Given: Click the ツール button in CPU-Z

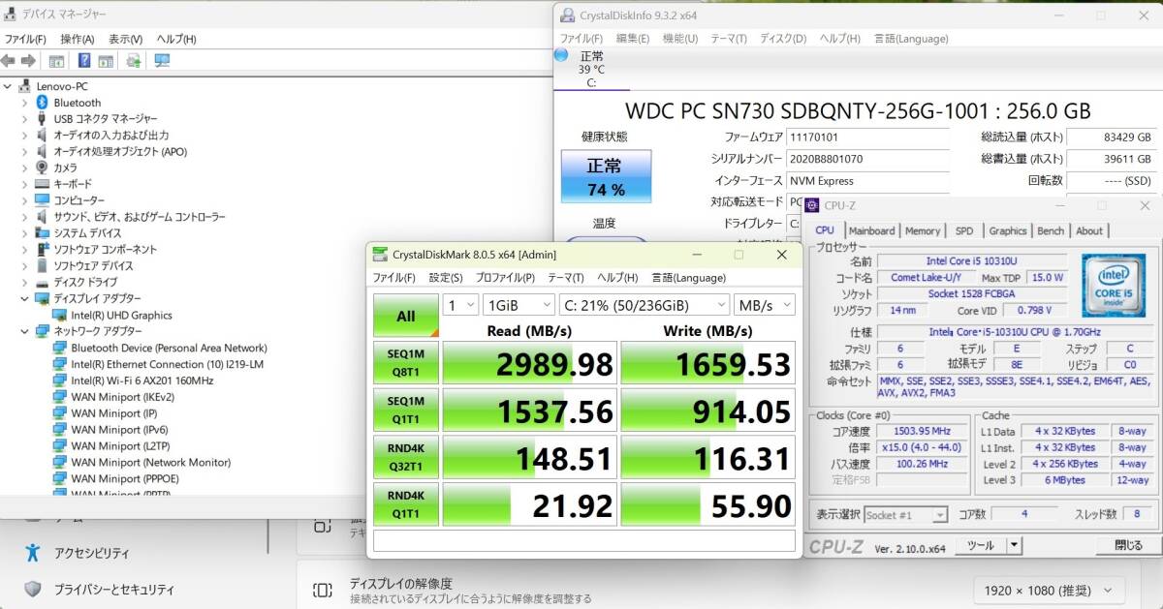Looking at the screenshot, I should click(x=981, y=546).
